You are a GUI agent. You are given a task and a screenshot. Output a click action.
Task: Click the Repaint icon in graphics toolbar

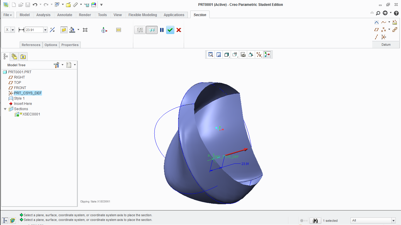(x=219, y=54)
